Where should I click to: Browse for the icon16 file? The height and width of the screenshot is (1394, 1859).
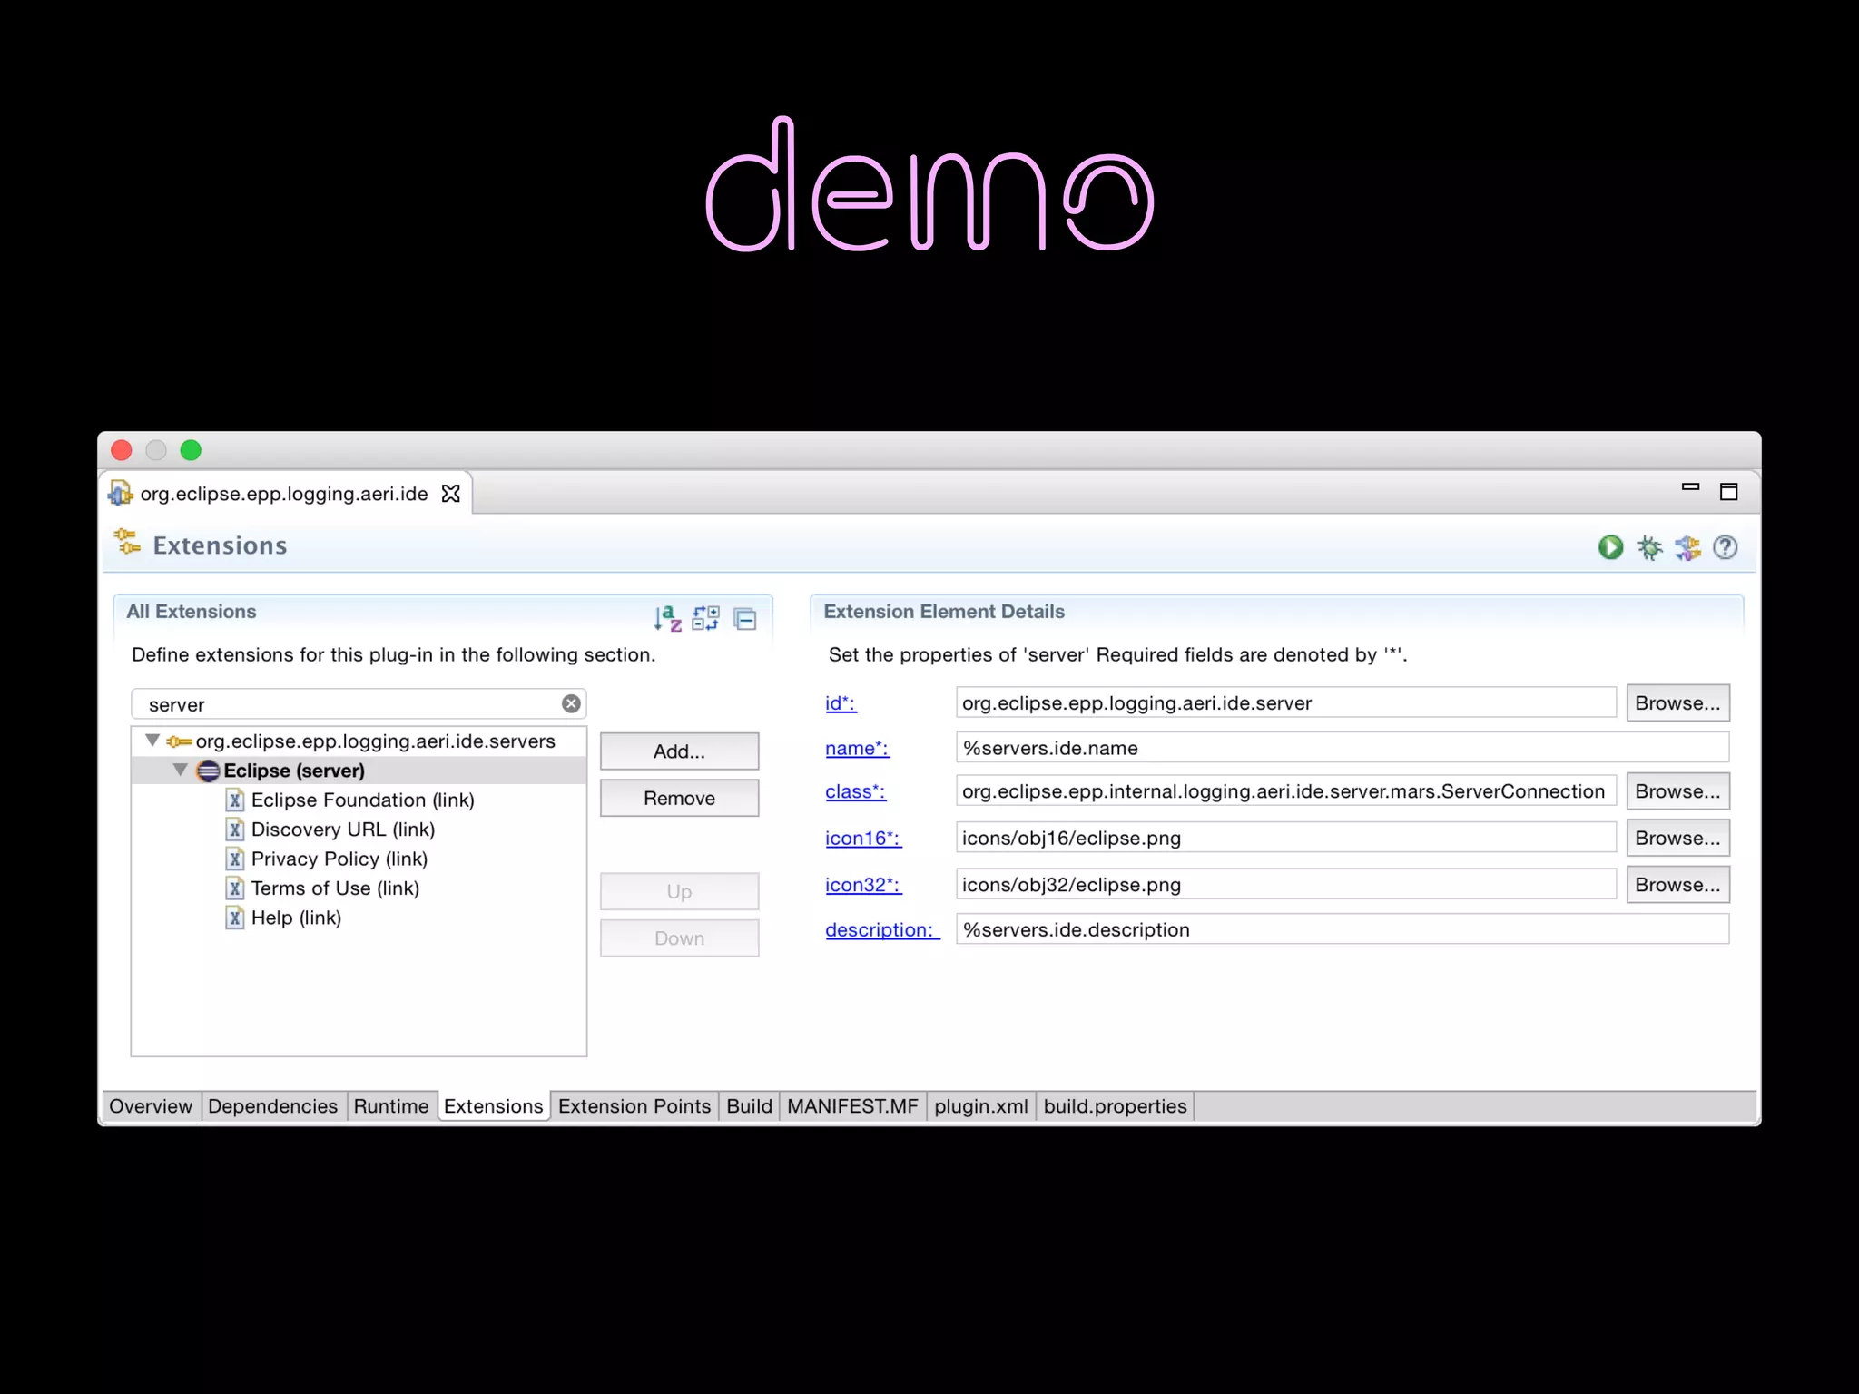[x=1677, y=838]
